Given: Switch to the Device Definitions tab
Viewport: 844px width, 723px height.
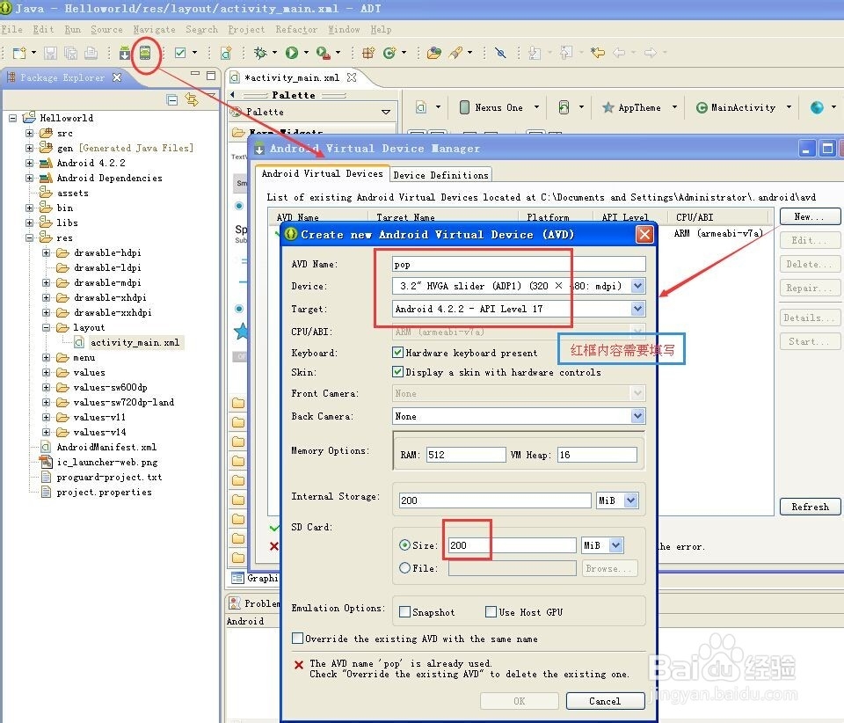Looking at the screenshot, I should (x=440, y=175).
